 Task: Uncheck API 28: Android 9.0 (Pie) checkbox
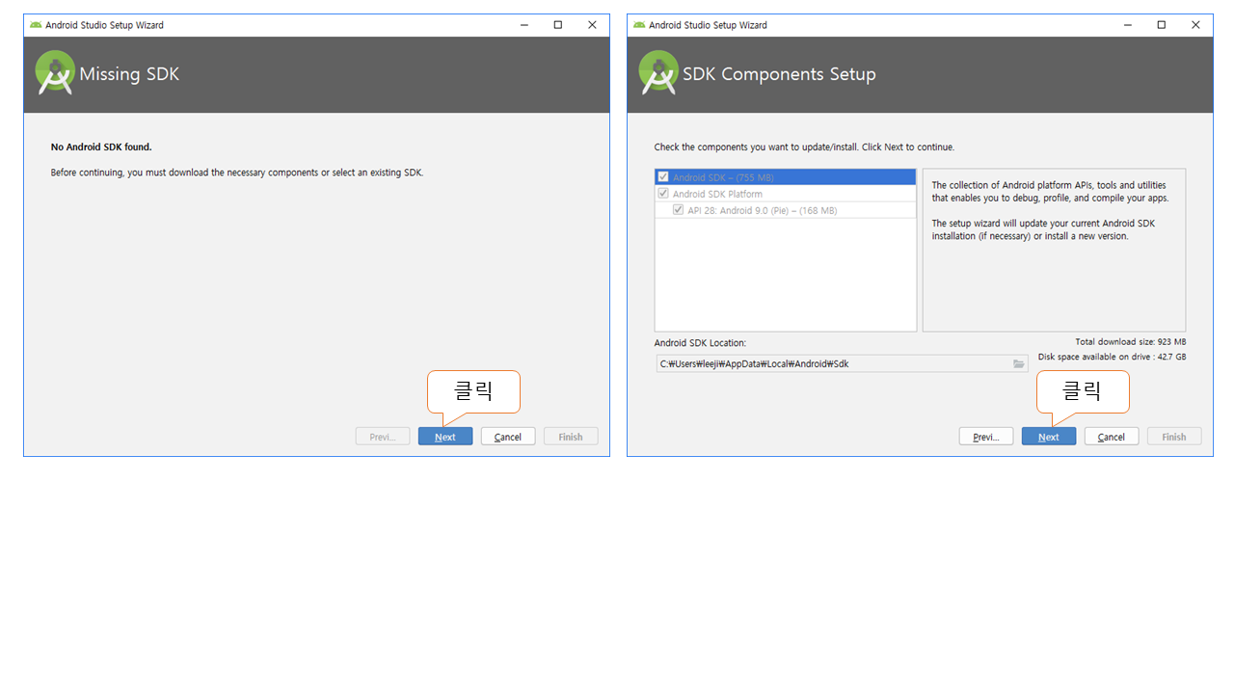(x=679, y=210)
